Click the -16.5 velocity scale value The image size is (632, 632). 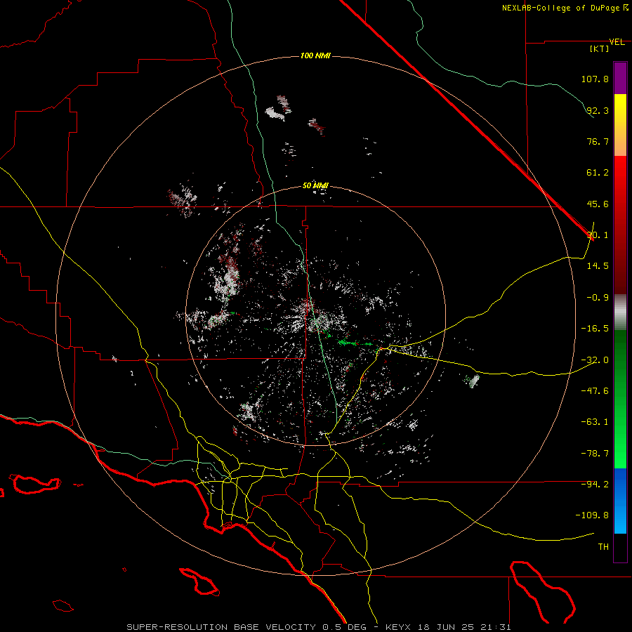click(595, 329)
